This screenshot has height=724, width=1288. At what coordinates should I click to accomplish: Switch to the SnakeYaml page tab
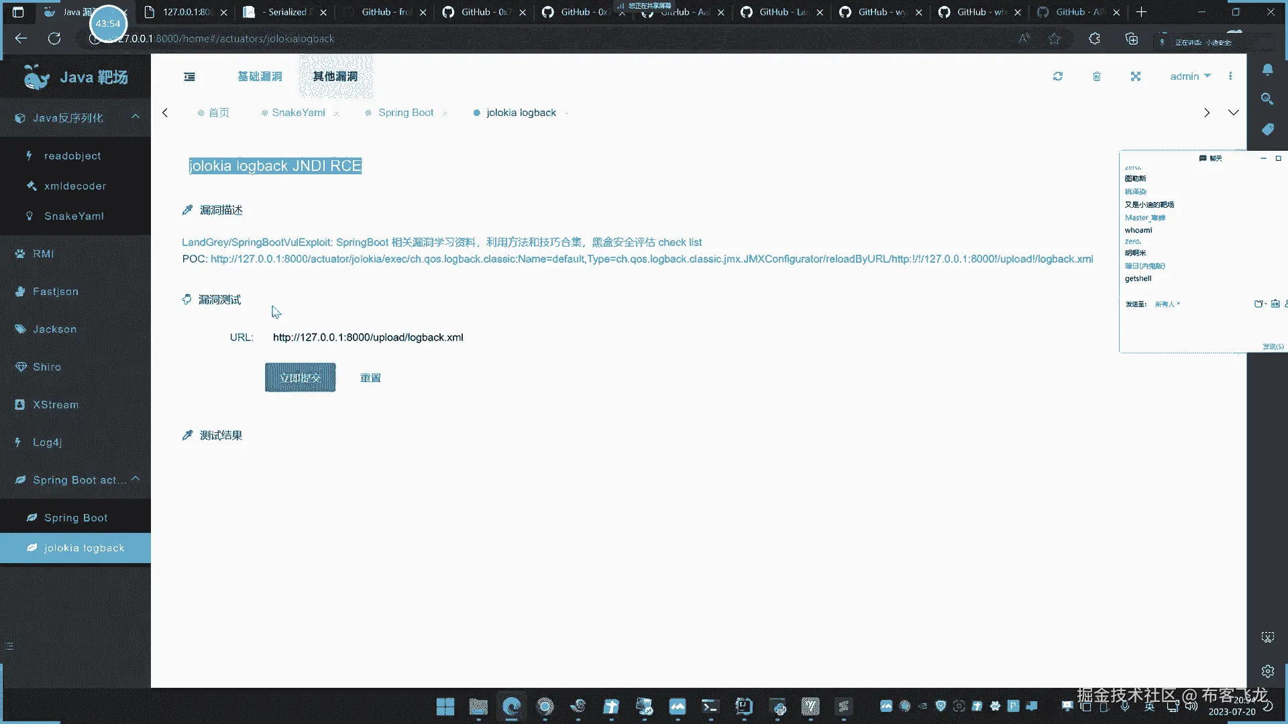[299, 113]
